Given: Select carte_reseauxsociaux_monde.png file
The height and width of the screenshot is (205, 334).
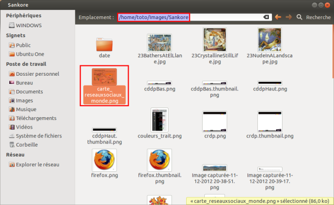Looking at the screenshot, I should (x=105, y=86).
